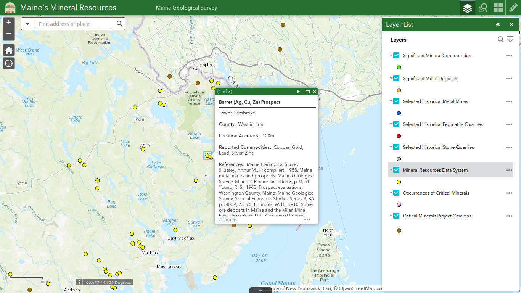Zoom in on the map
Viewport: 521px width, 293px height.
coord(9,23)
